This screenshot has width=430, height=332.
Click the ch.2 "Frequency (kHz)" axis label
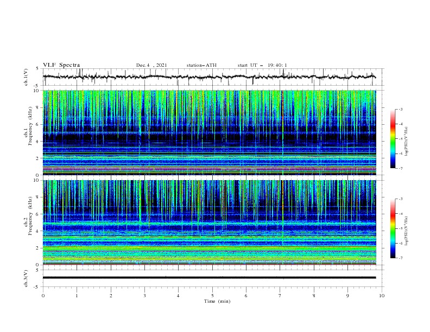pos(30,216)
